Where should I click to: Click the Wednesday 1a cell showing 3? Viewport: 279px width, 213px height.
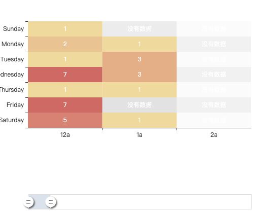[x=139, y=75]
